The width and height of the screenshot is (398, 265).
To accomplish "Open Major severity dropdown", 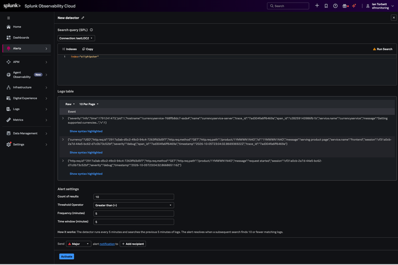I will [x=79, y=244].
